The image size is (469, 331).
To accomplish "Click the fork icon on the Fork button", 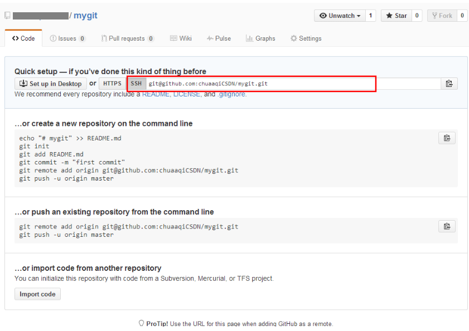I will [x=434, y=16].
